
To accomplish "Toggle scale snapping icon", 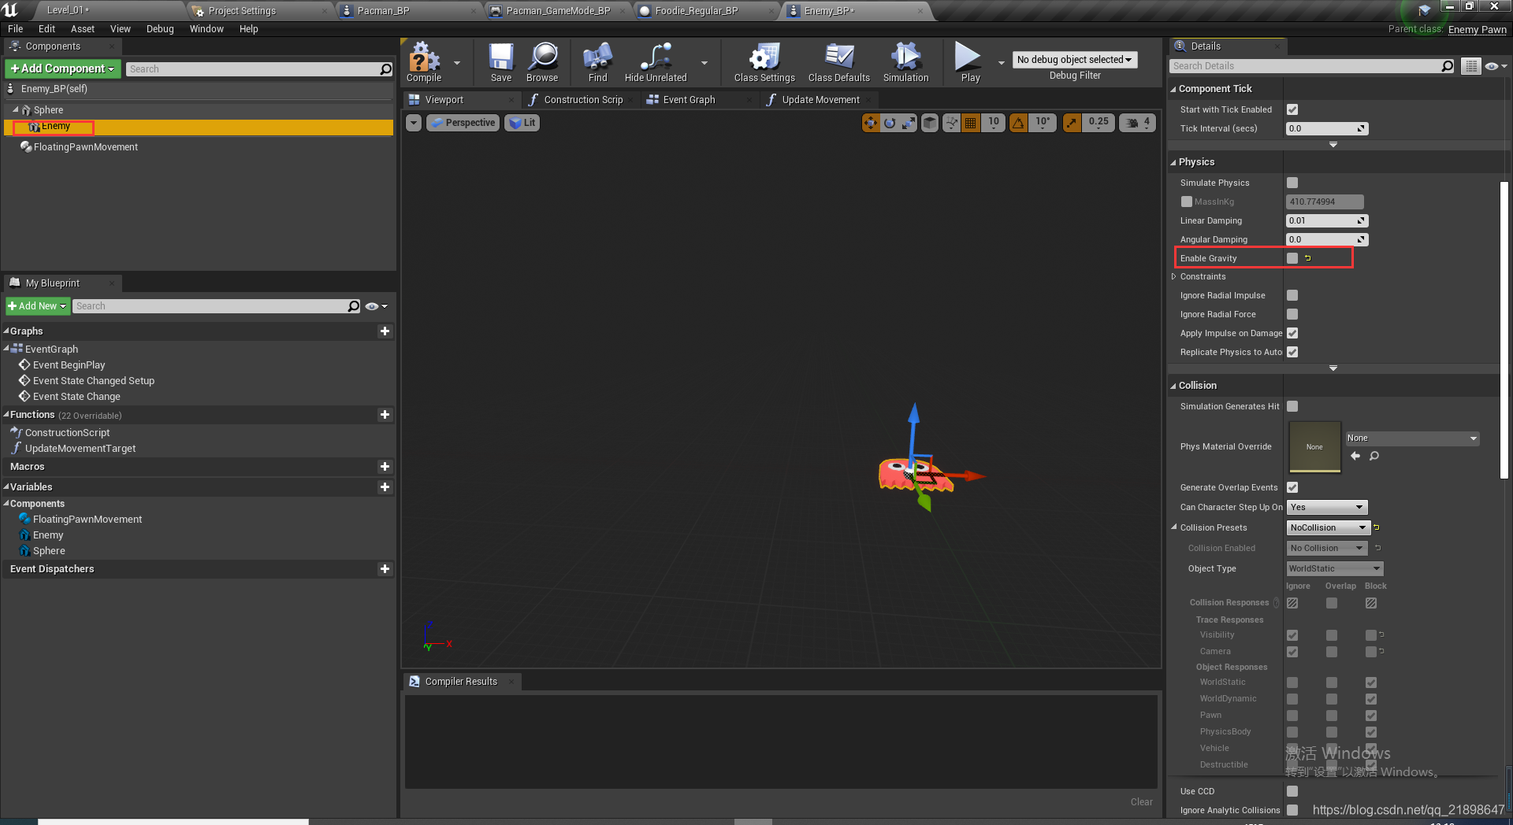I will tap(1072, 123).
